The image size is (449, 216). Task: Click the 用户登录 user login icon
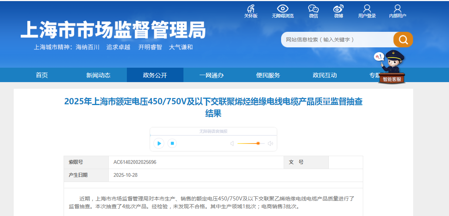click(367, 9)
